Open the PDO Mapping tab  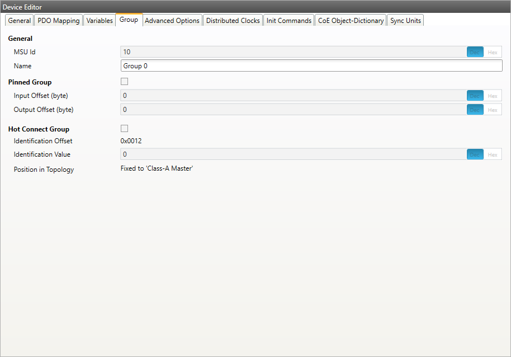[x=59, y=21]
